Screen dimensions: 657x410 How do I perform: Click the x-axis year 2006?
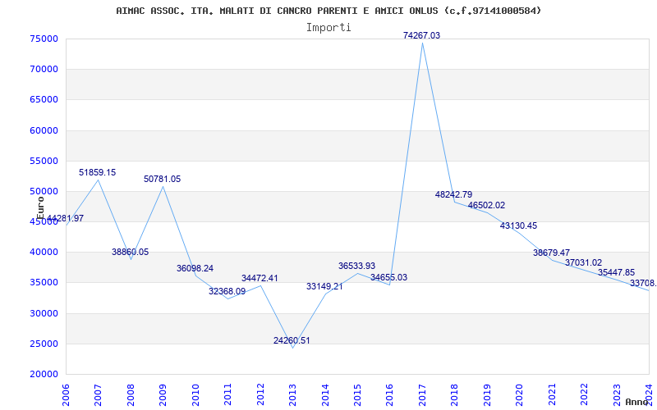pyautogui.click(x=66, y=394)
